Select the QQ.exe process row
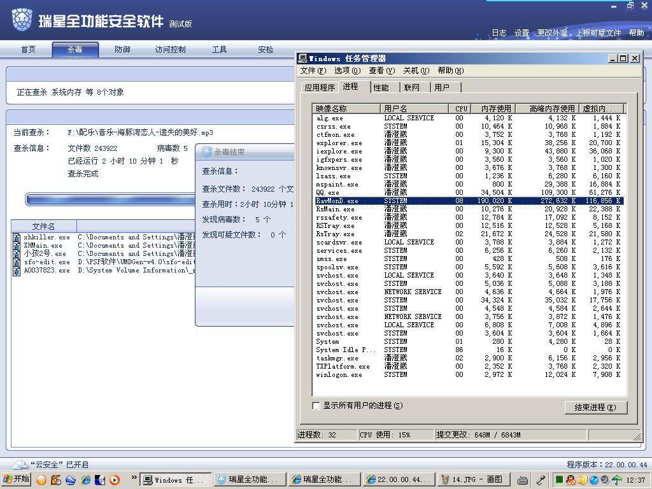 (469, 192)
